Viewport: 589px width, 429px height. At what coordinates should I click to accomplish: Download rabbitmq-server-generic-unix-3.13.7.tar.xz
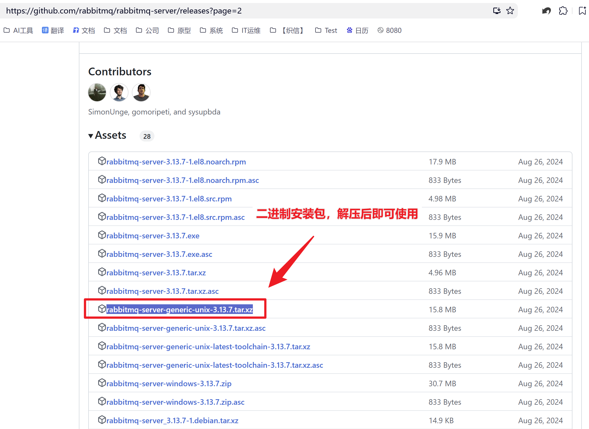point(180,310)
